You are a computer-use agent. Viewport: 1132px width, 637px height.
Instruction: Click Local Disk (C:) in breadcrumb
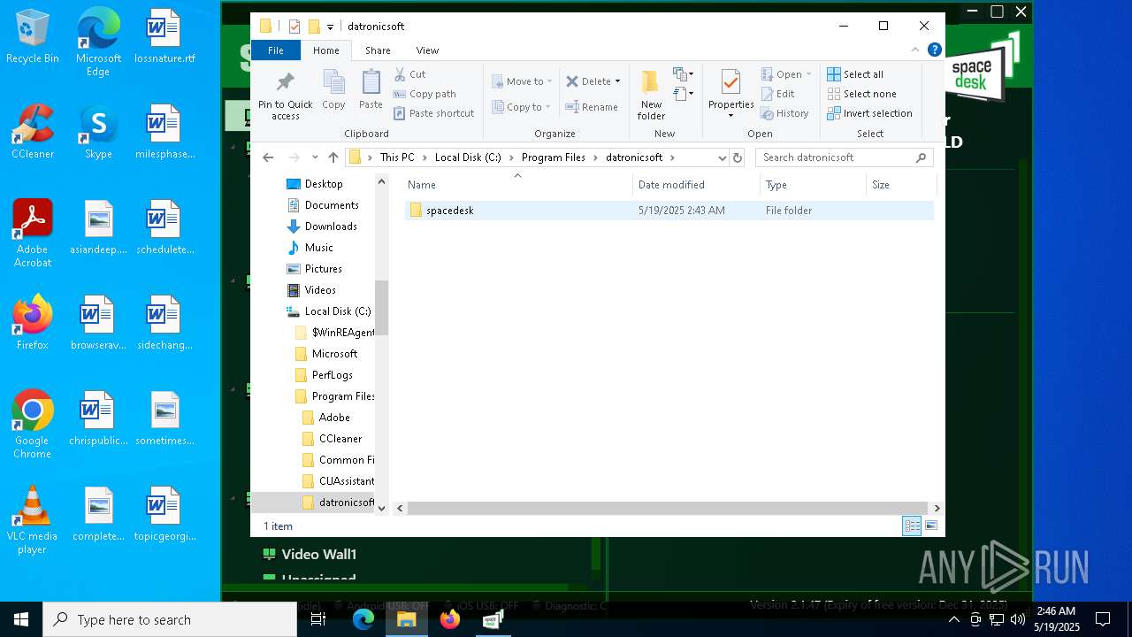[468, 157]
